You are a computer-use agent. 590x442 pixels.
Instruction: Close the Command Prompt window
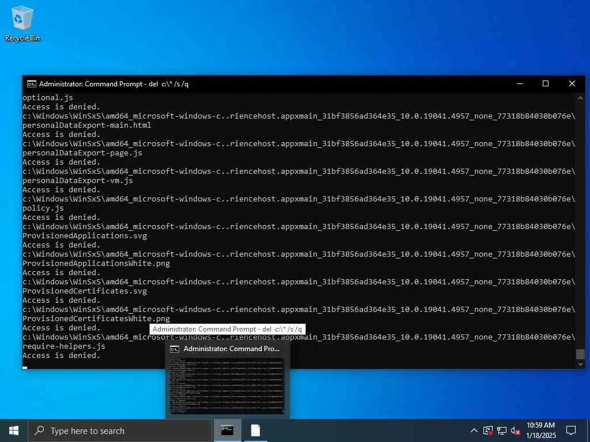[x=572, y=84]
